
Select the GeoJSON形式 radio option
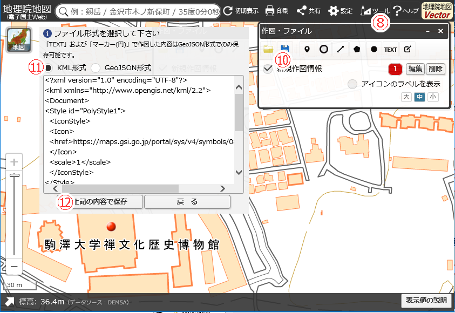coord(96,68)
